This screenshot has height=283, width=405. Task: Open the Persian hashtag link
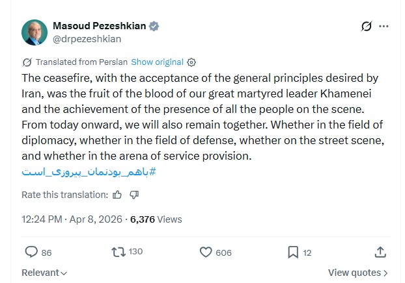[89, 172]
